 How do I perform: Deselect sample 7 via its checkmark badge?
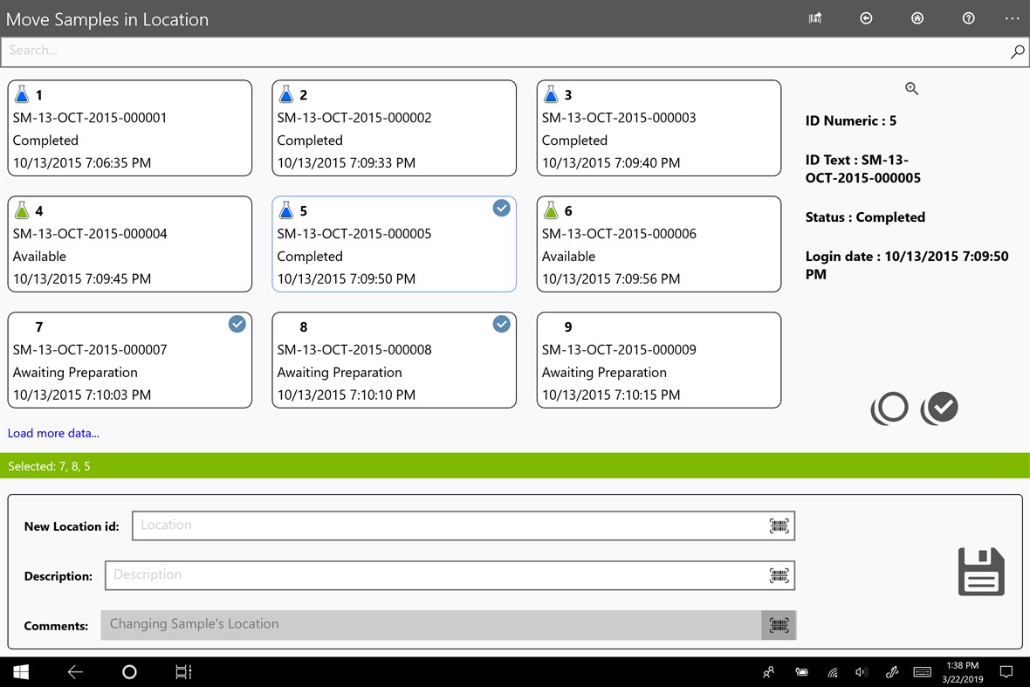click(237, 324)
